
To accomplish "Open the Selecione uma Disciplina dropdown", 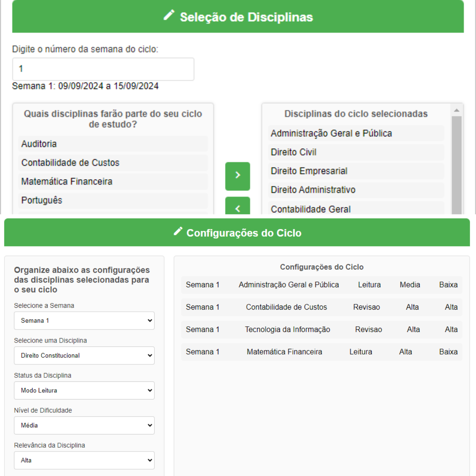I will 84,355.
